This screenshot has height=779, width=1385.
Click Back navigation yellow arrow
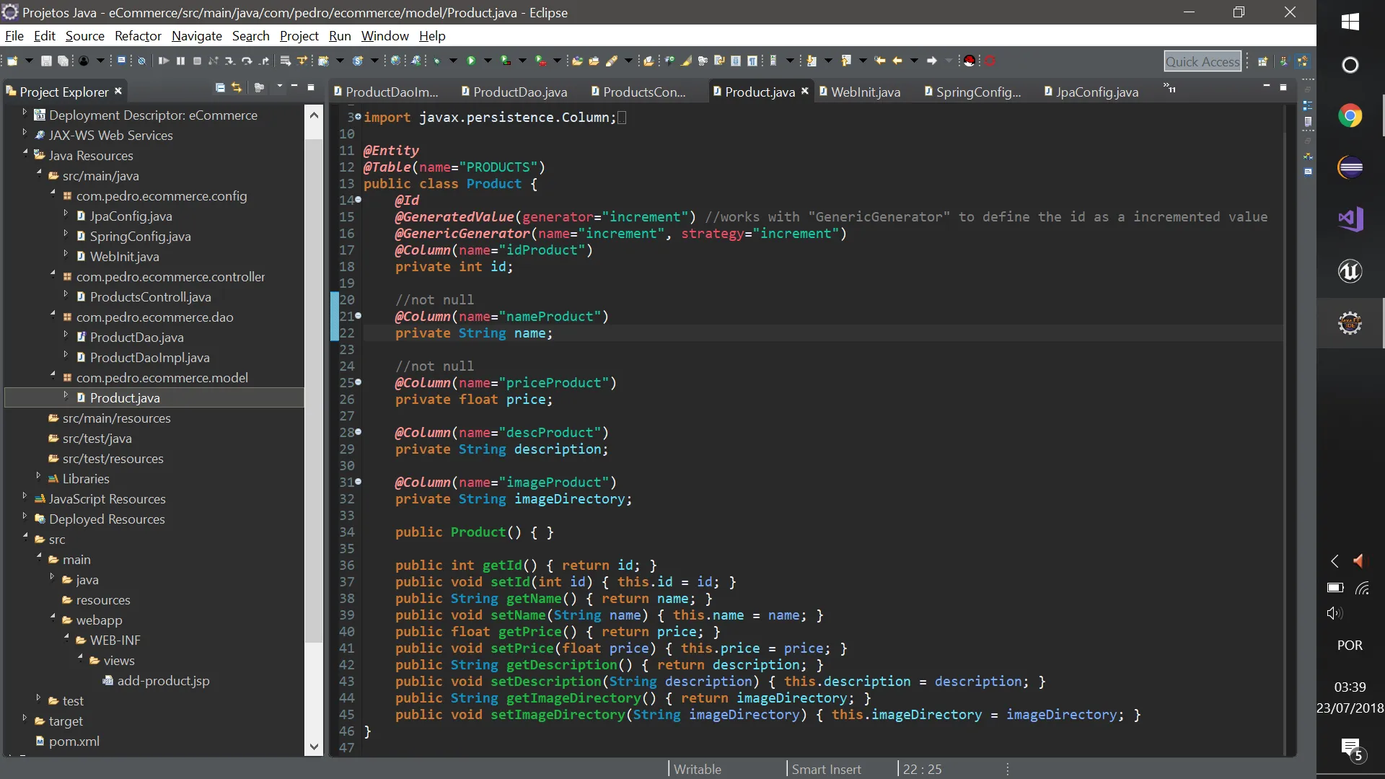pos(897,61)
